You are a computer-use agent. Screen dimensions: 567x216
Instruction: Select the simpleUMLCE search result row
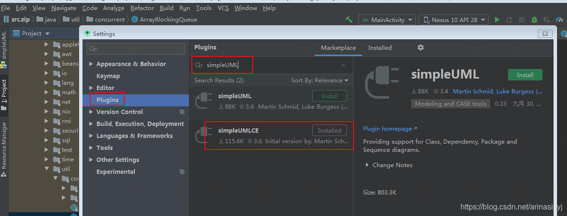[x=271, y=136]
